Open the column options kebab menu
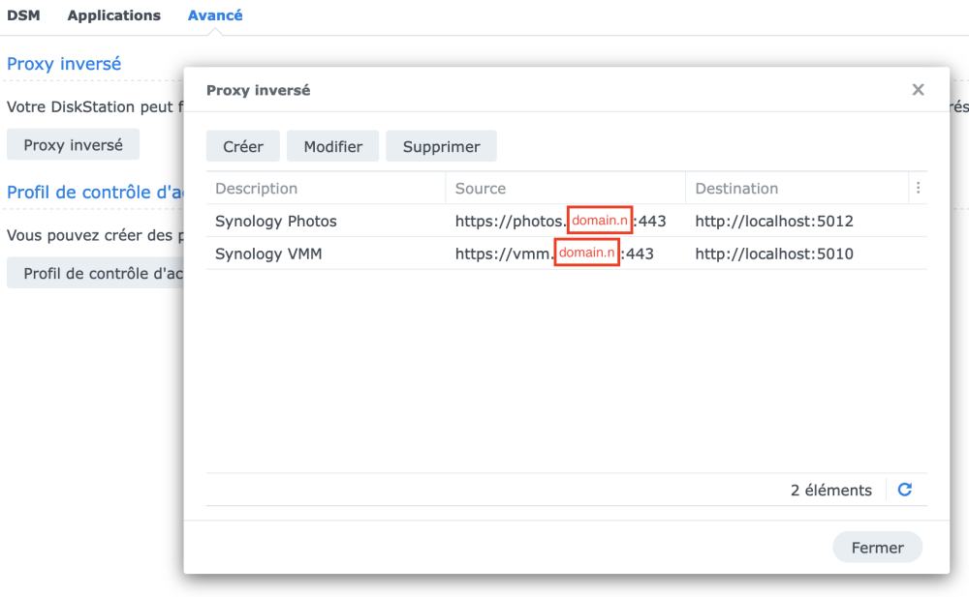Viewport: 969px width, 597px height. point(918,189)
